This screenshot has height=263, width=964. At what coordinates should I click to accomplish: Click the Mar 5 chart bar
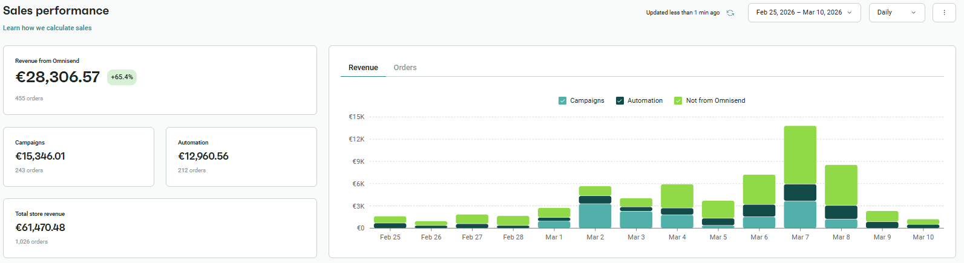click(x=718, y=215)
